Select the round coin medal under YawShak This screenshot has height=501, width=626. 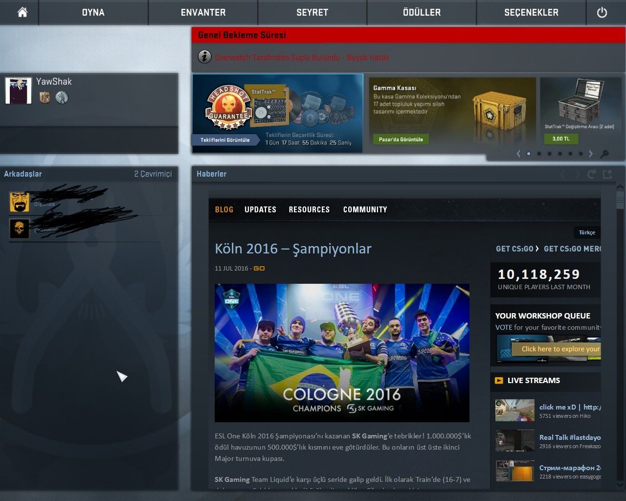pos(61,97)
